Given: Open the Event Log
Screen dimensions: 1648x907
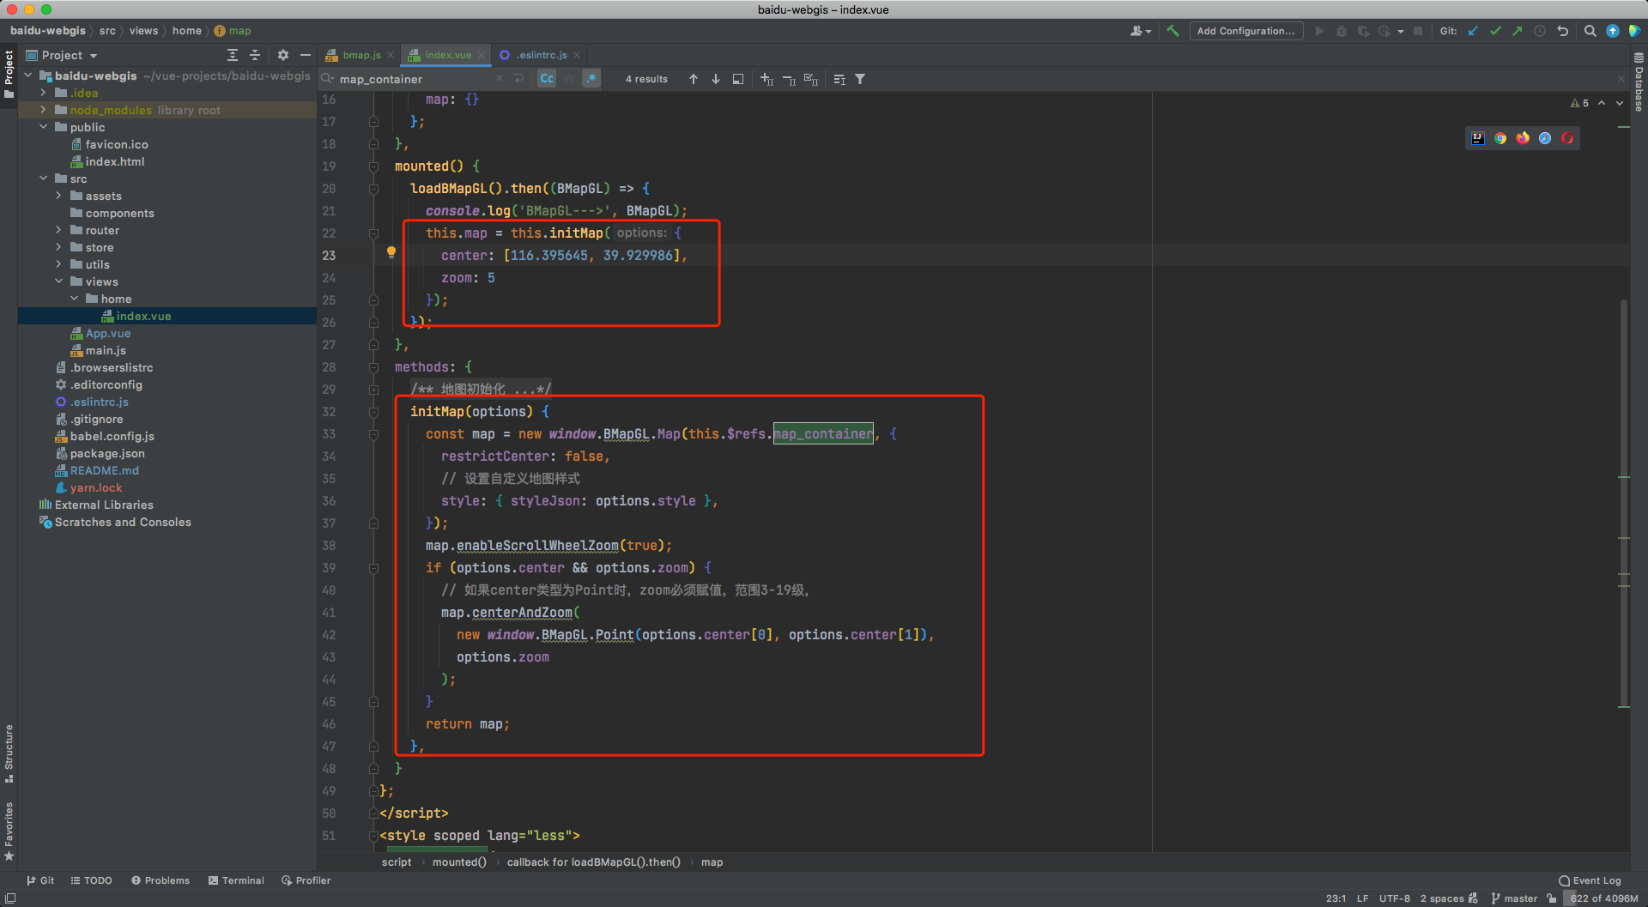Looking at the screenshot, I should (x=1590, y=880).
